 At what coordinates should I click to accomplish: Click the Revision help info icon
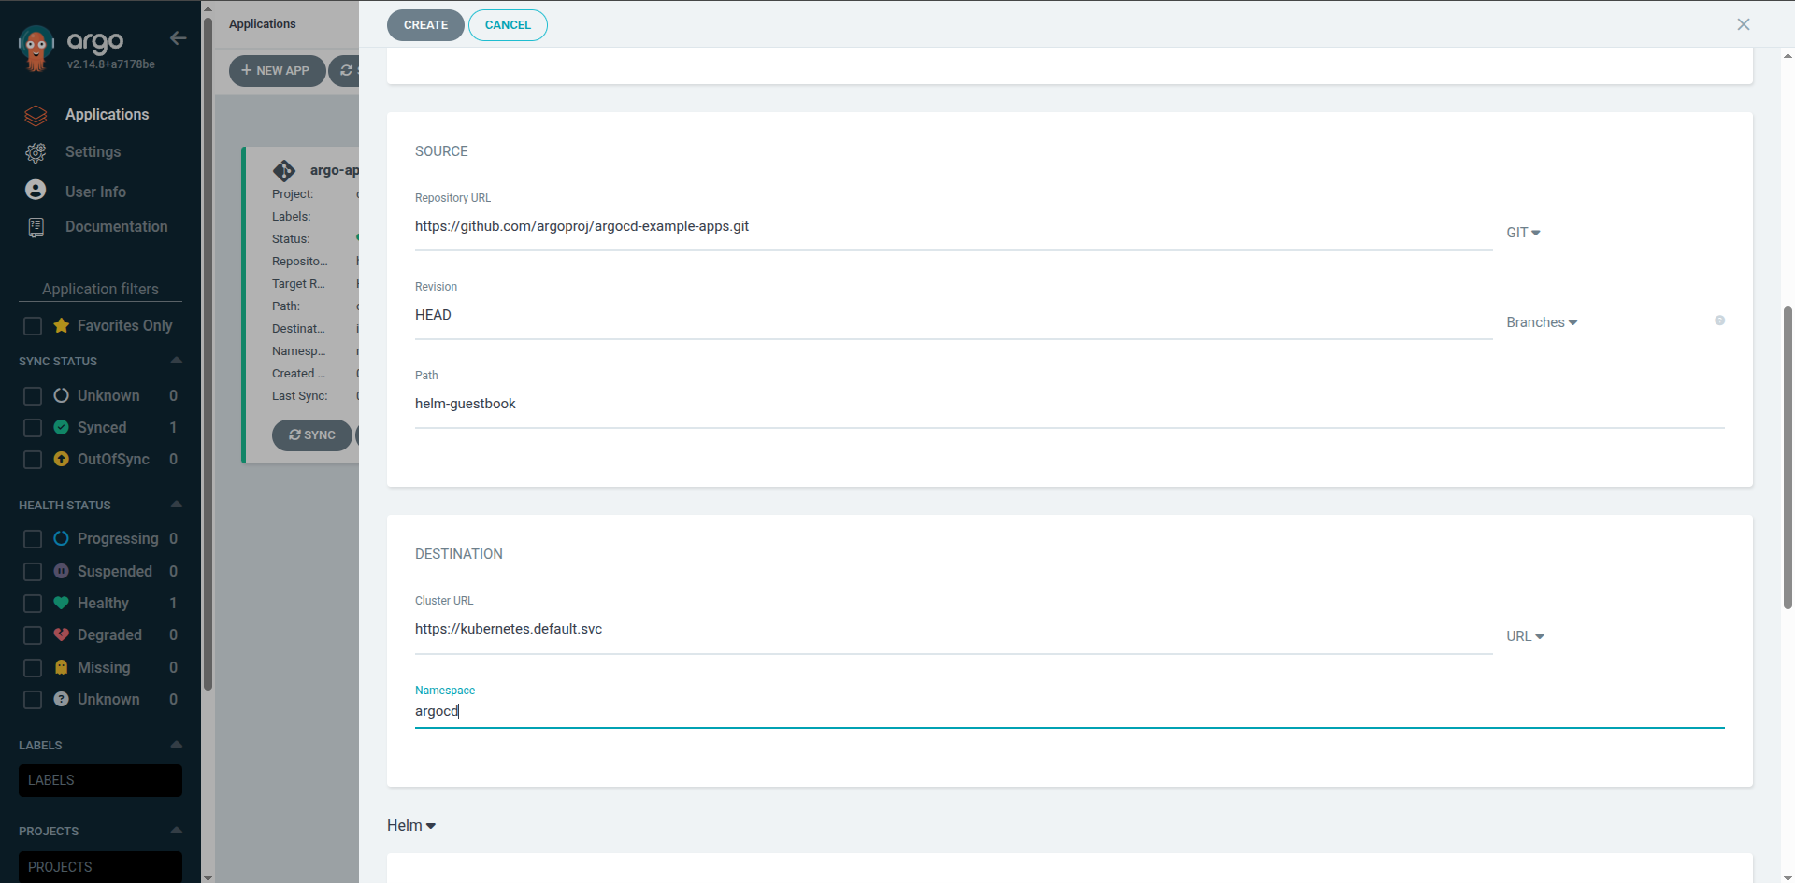click(1719, 320)
